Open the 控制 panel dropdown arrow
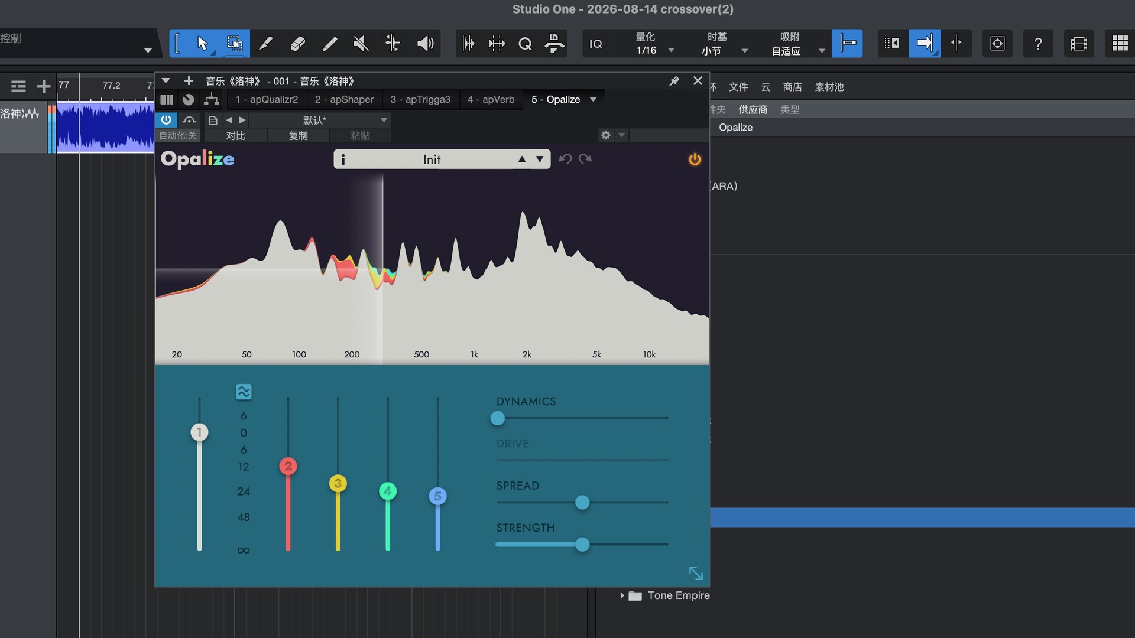 tap(148, 50)
